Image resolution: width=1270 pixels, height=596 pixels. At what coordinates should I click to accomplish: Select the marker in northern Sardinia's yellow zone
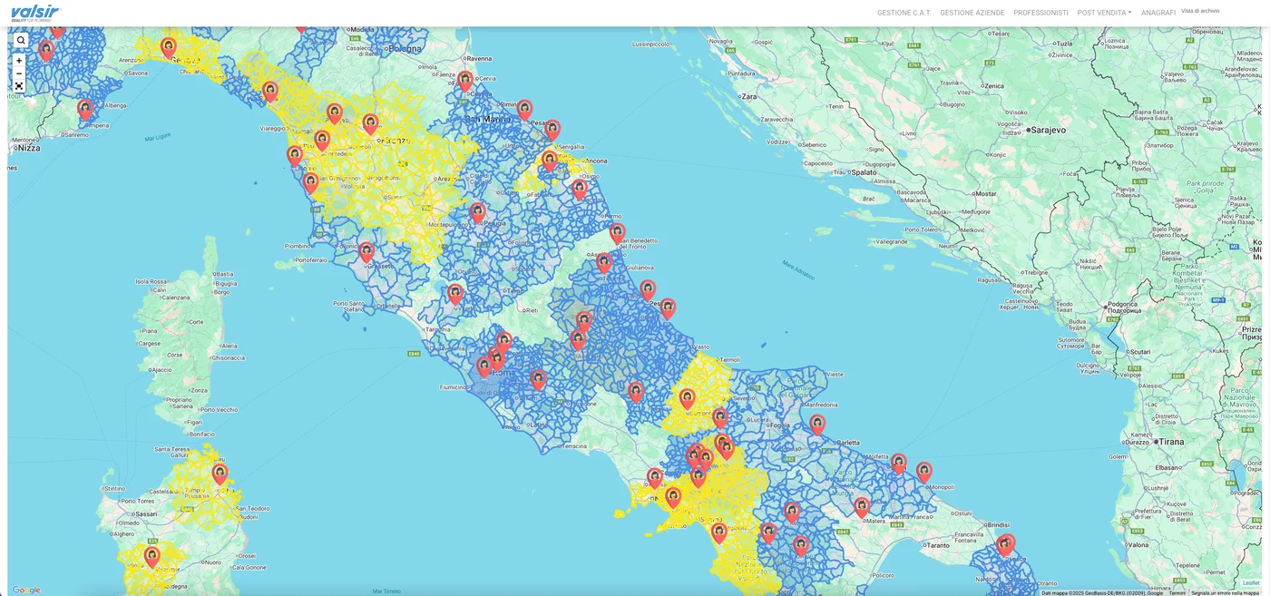(220, 474)
